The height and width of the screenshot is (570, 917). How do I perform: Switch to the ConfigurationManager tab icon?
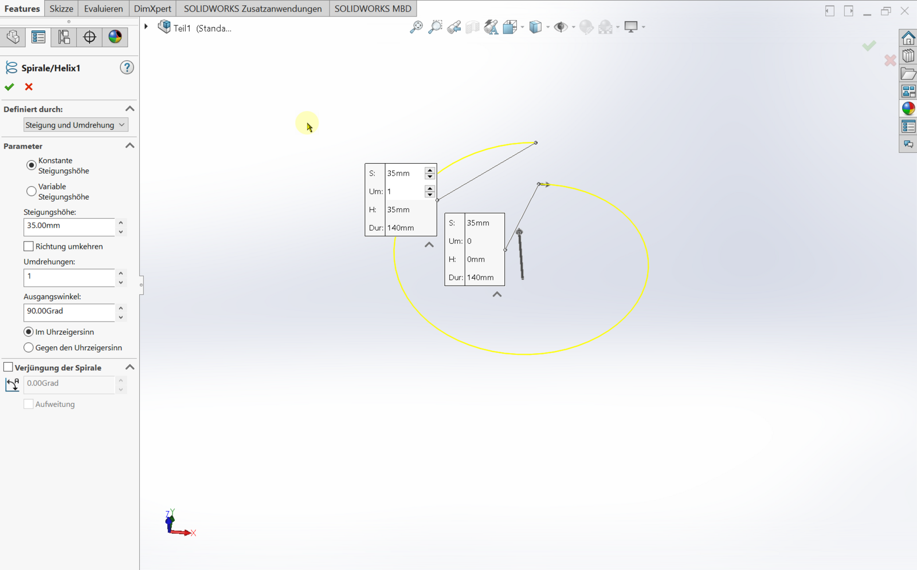64,37
